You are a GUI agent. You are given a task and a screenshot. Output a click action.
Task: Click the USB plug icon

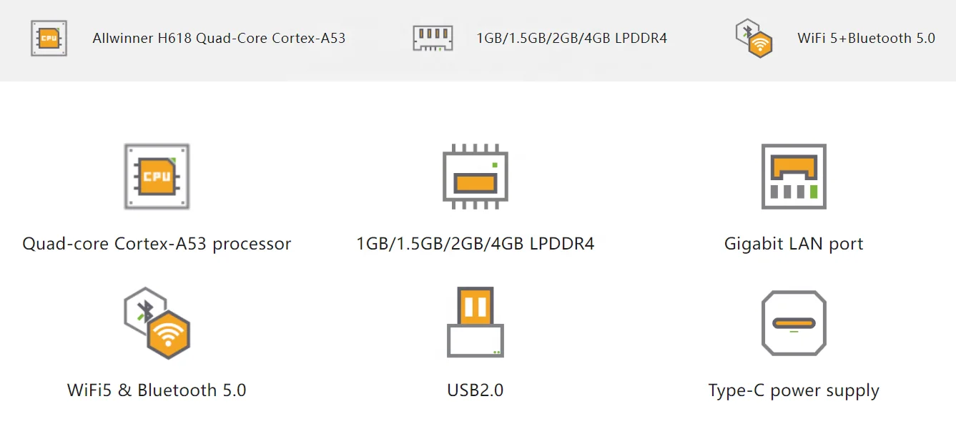click(x=475, y=322)
